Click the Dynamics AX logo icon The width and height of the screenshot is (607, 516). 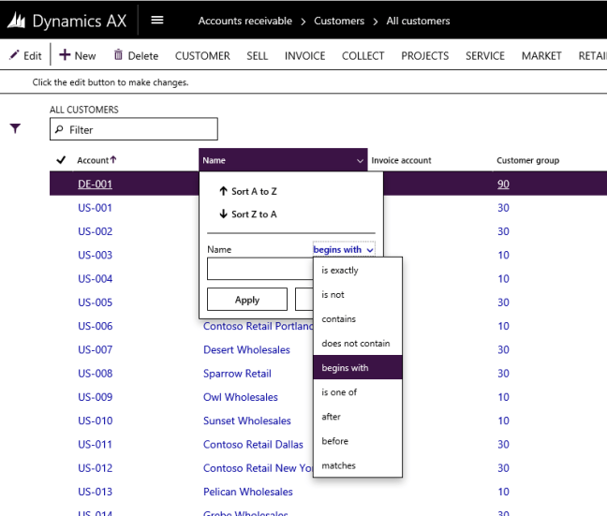click(16, 21)
